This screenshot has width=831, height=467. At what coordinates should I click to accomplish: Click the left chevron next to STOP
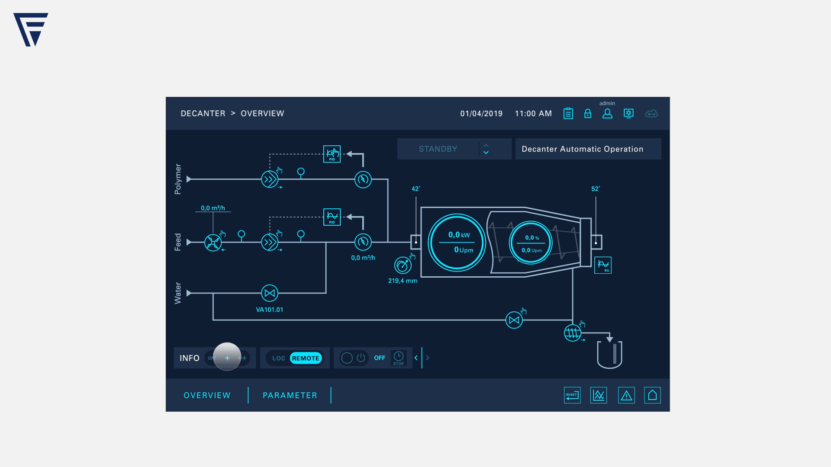click(416, 358)
